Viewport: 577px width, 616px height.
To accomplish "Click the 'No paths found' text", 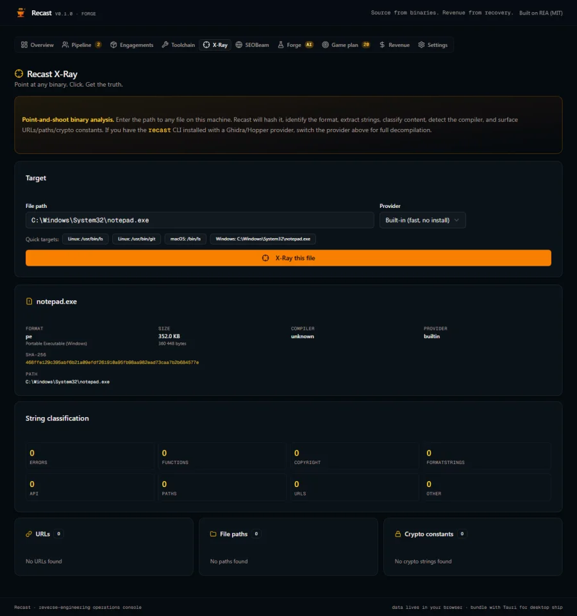I will point(229,561).
